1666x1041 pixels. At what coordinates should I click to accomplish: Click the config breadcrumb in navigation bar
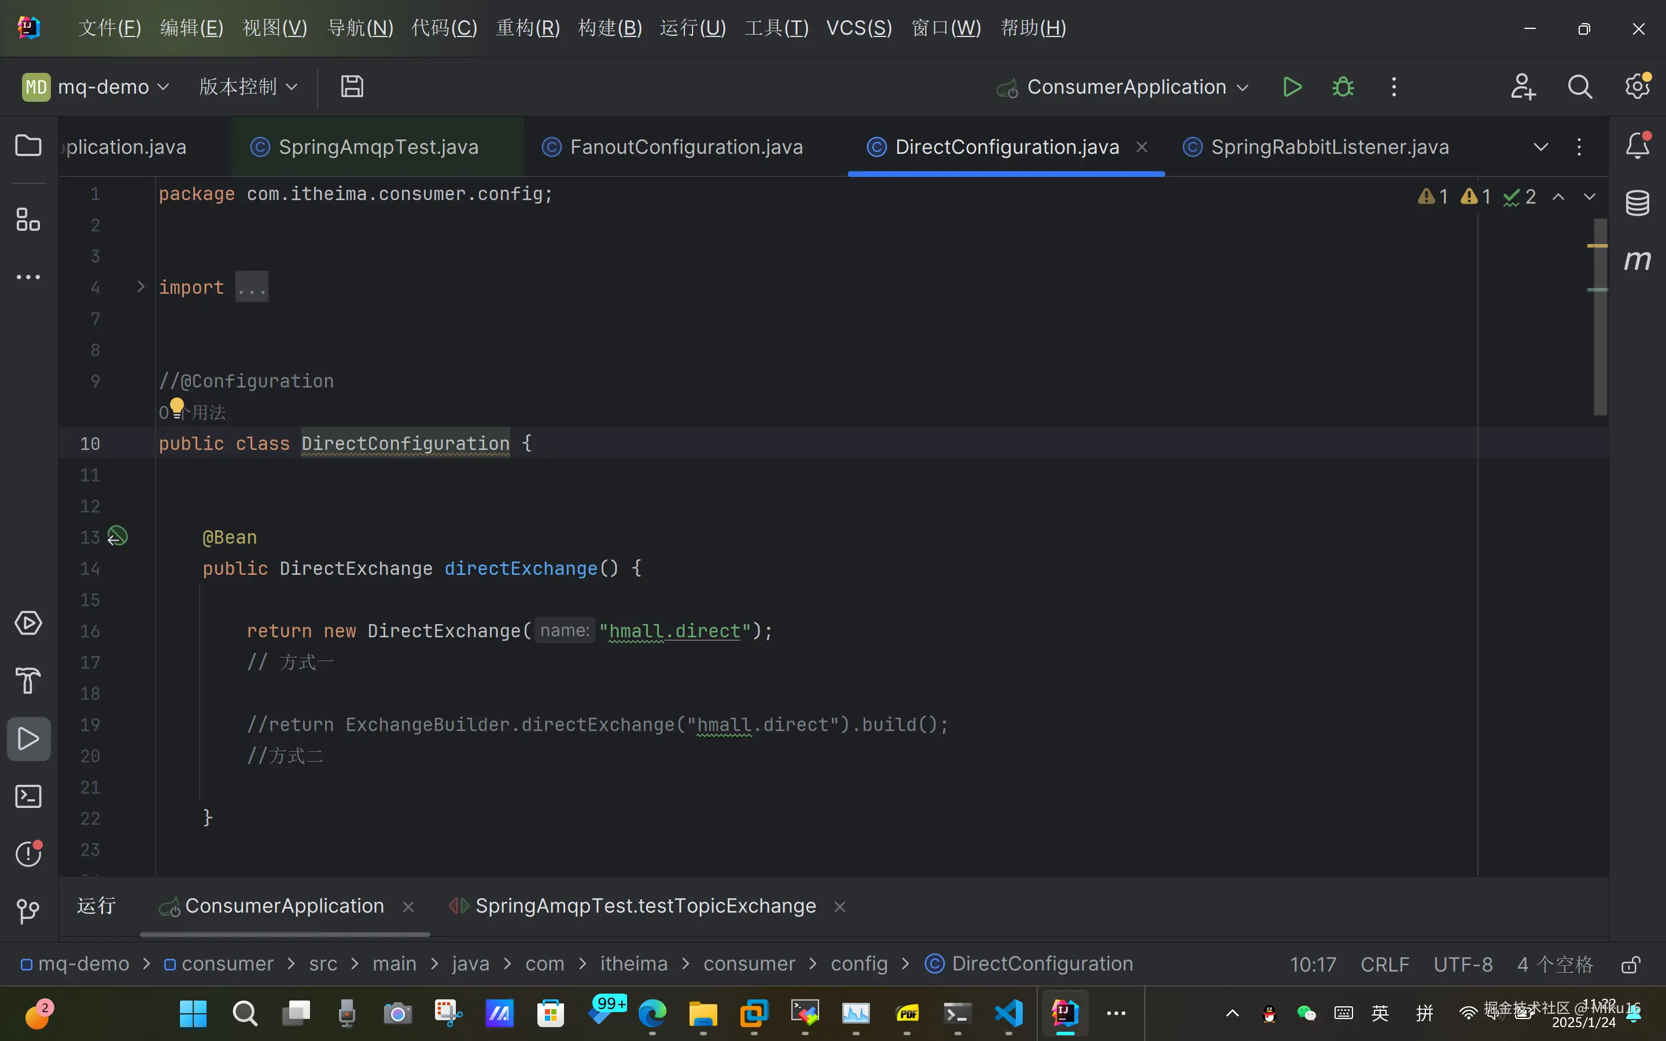pos(858,964)
